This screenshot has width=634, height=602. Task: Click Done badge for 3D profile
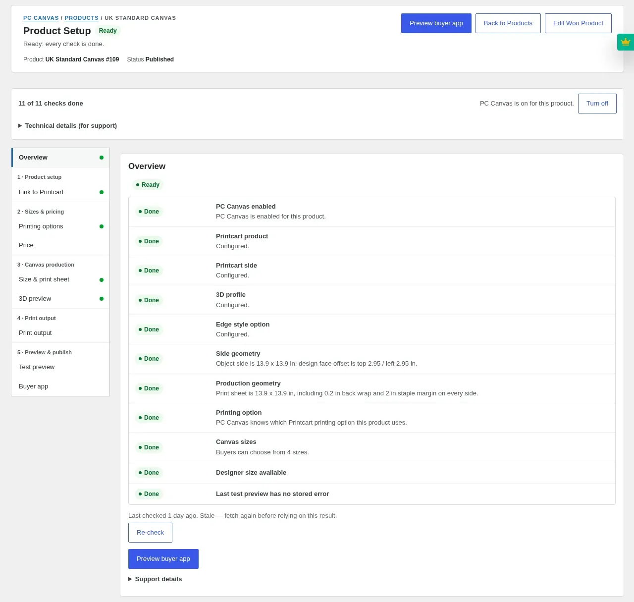click(x=149, y=300)
